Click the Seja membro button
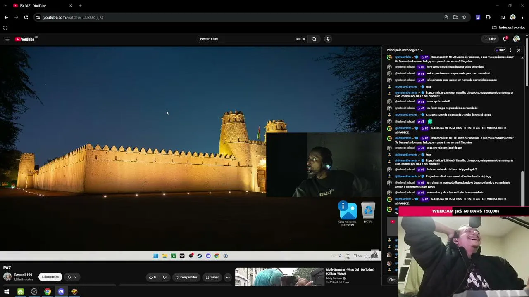The height and width of the screenshot is (297, 529). pyautogui.click(x=50, y=277)
